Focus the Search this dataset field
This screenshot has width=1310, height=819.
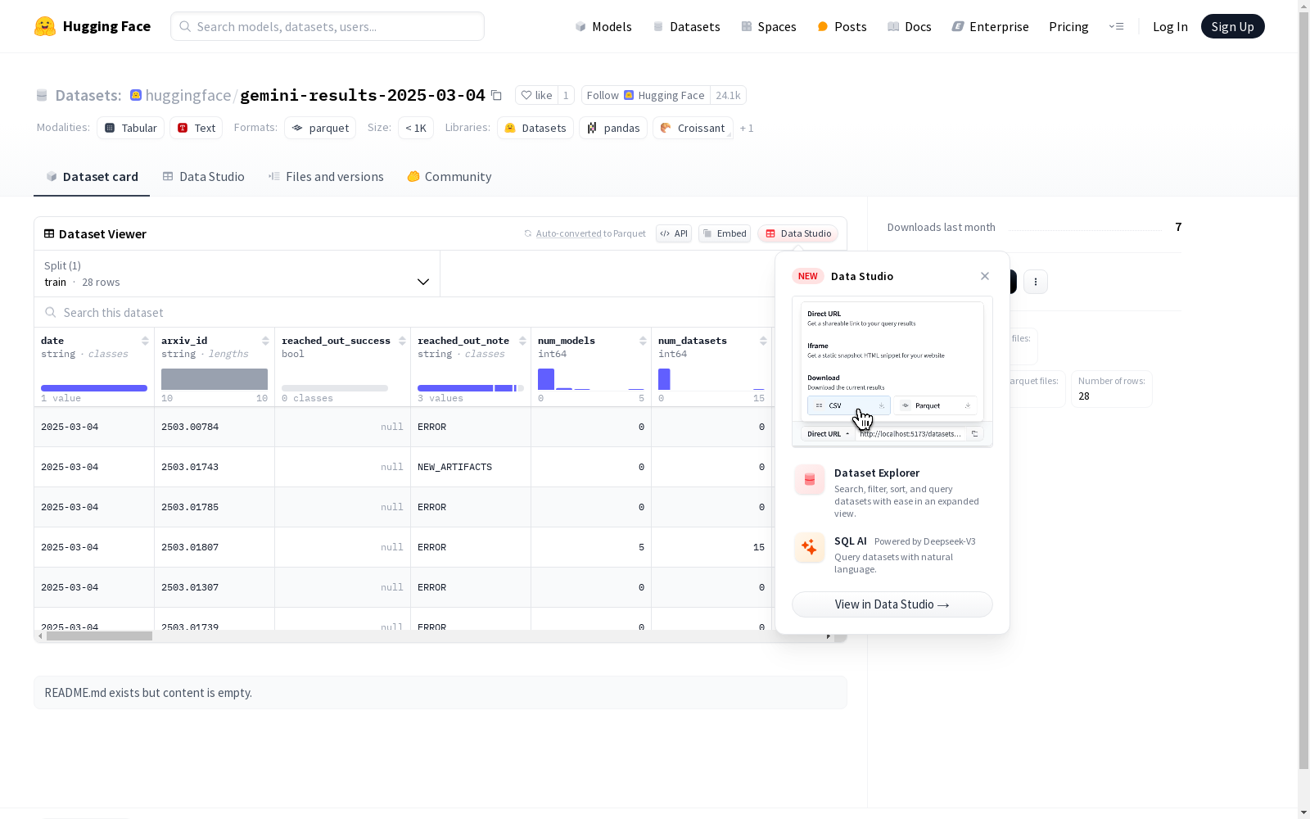coord(405,312)
